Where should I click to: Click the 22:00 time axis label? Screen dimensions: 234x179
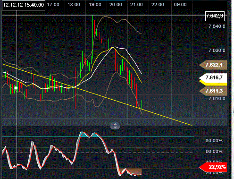158,5
